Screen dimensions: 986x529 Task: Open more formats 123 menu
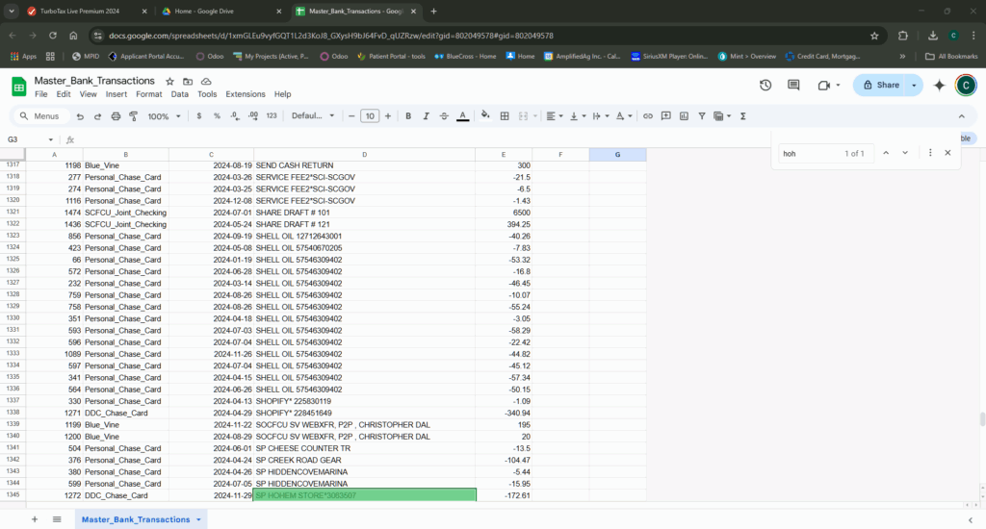tap(272, 116)
